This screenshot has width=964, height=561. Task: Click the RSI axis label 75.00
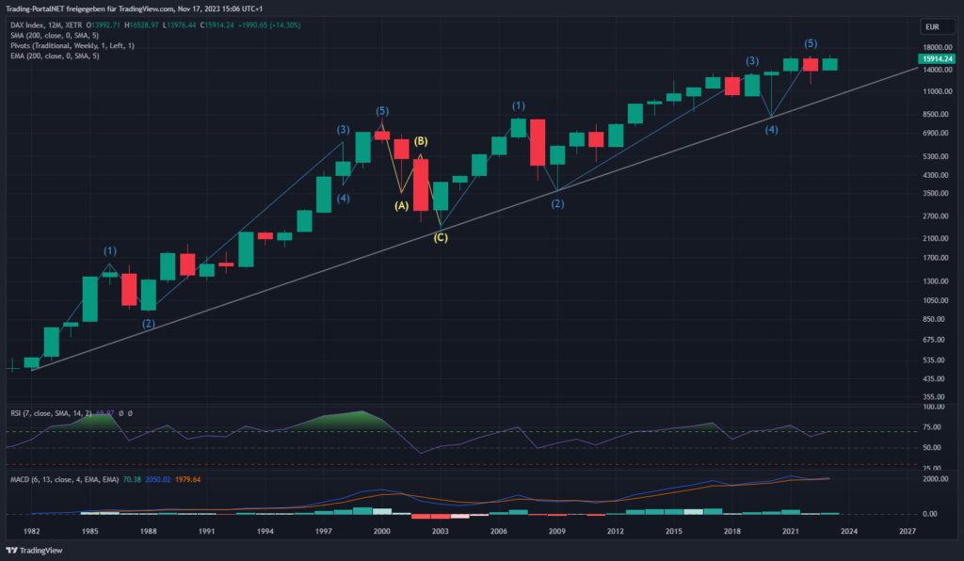click(932, 427)
